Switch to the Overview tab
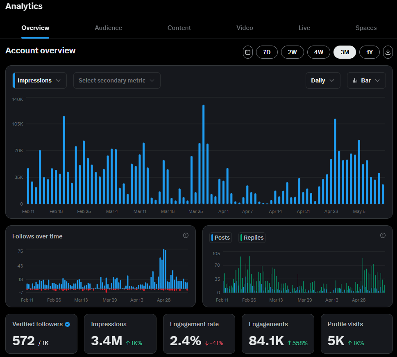This screenshot has height=357, width=397. pyautogui.click(x=35, y=28)
